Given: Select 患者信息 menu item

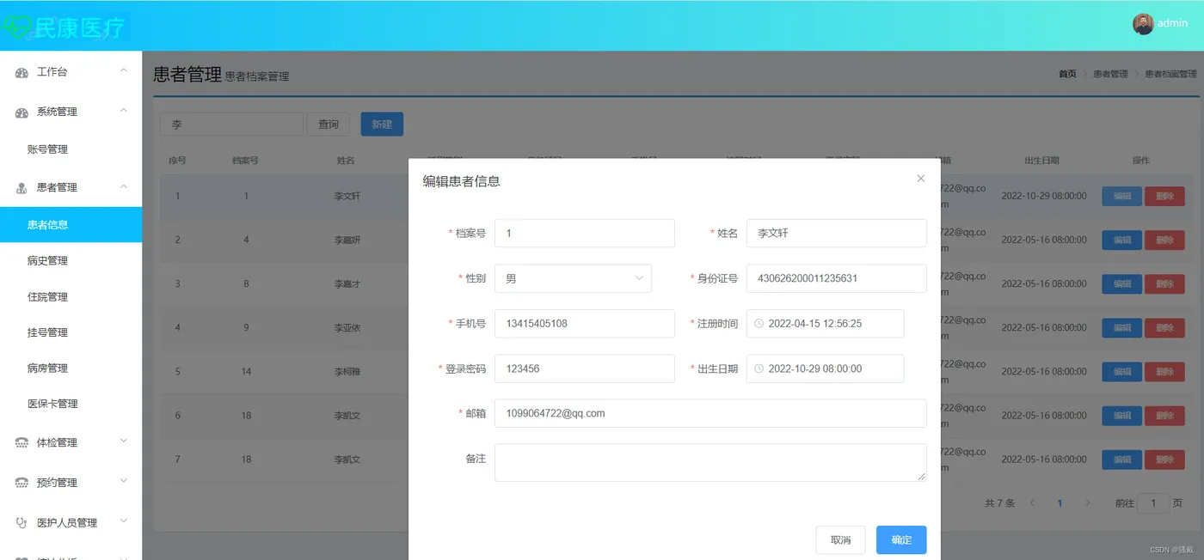Looking at the screenshot, I should [71, 225].
